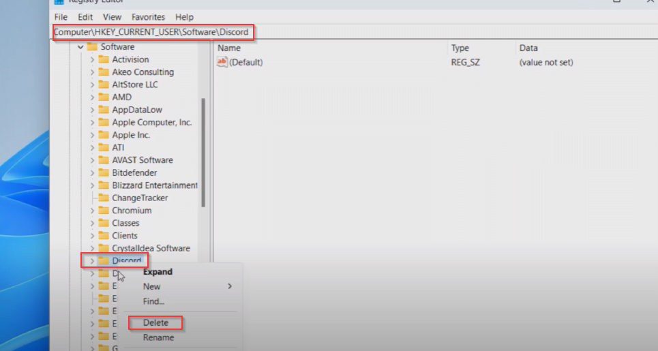
Task: Select the ChangeTracker folder icon
Action: 104,198
